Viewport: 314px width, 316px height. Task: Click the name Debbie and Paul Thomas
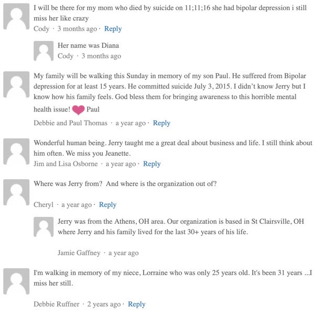[x=71, y=123]
